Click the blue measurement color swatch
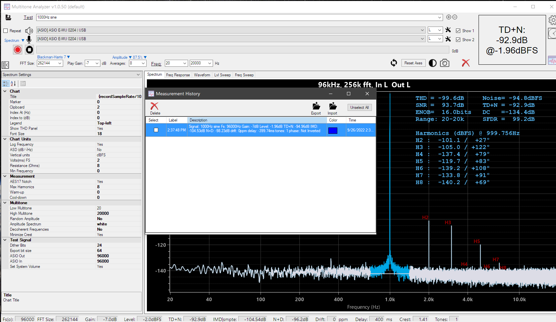 [x=333, y=130]
